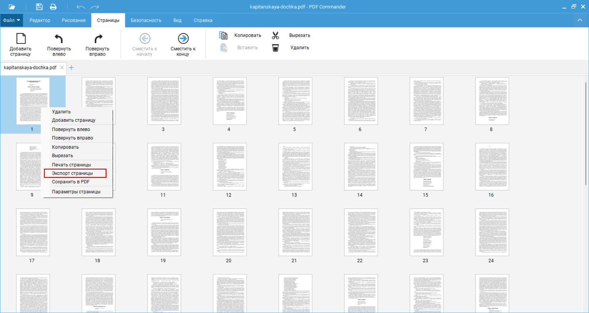Select page 11 thumbnail
Viewport: 589px width, 313px height.
tap(164, 167)
